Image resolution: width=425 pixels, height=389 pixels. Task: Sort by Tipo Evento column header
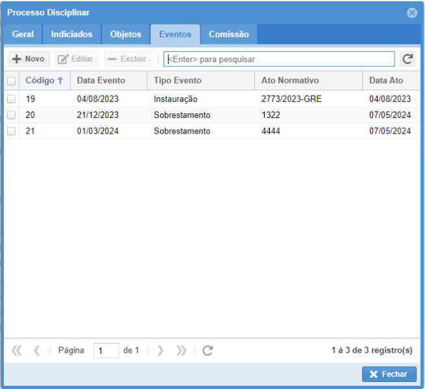[x=177, y=81]
